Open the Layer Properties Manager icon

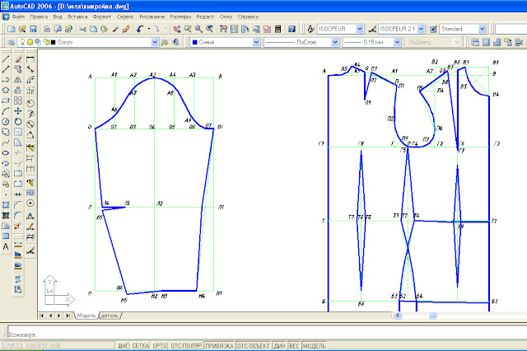coord(11,42)
